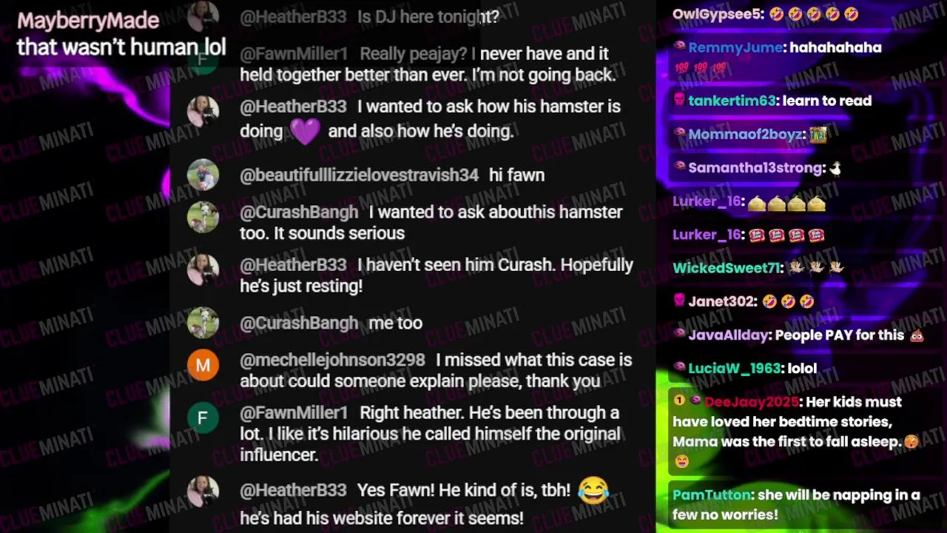Select the @CurashBangh name on hamster comment
The width and height of the screenshot is (947, 533).
(299, 212)
